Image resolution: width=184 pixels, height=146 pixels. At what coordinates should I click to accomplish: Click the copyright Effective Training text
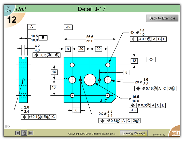(x=92, y=134)
